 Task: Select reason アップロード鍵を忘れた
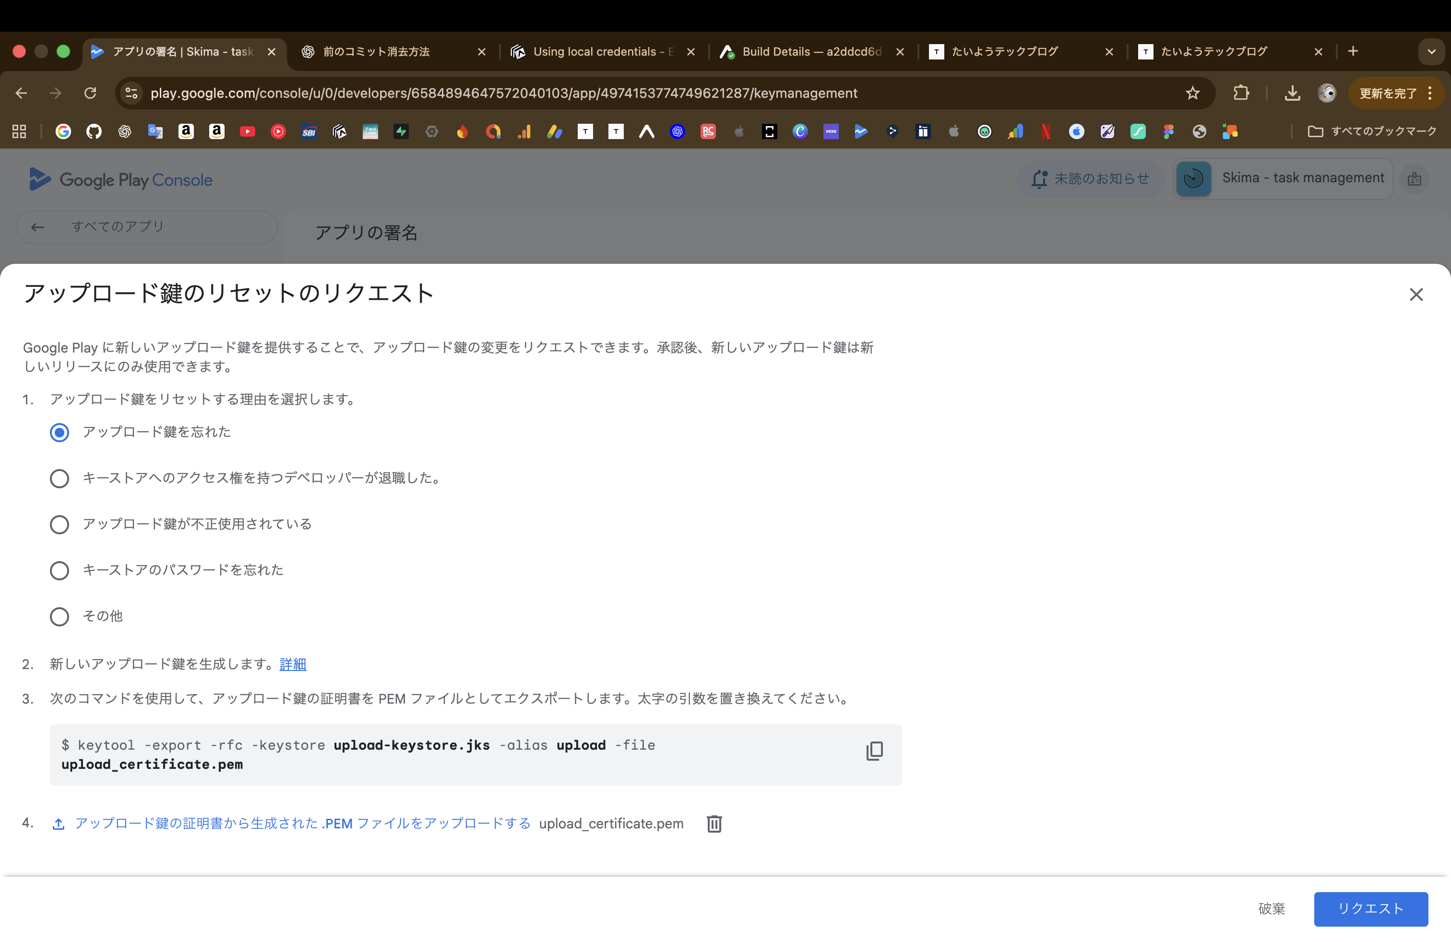tap(59, 432)
